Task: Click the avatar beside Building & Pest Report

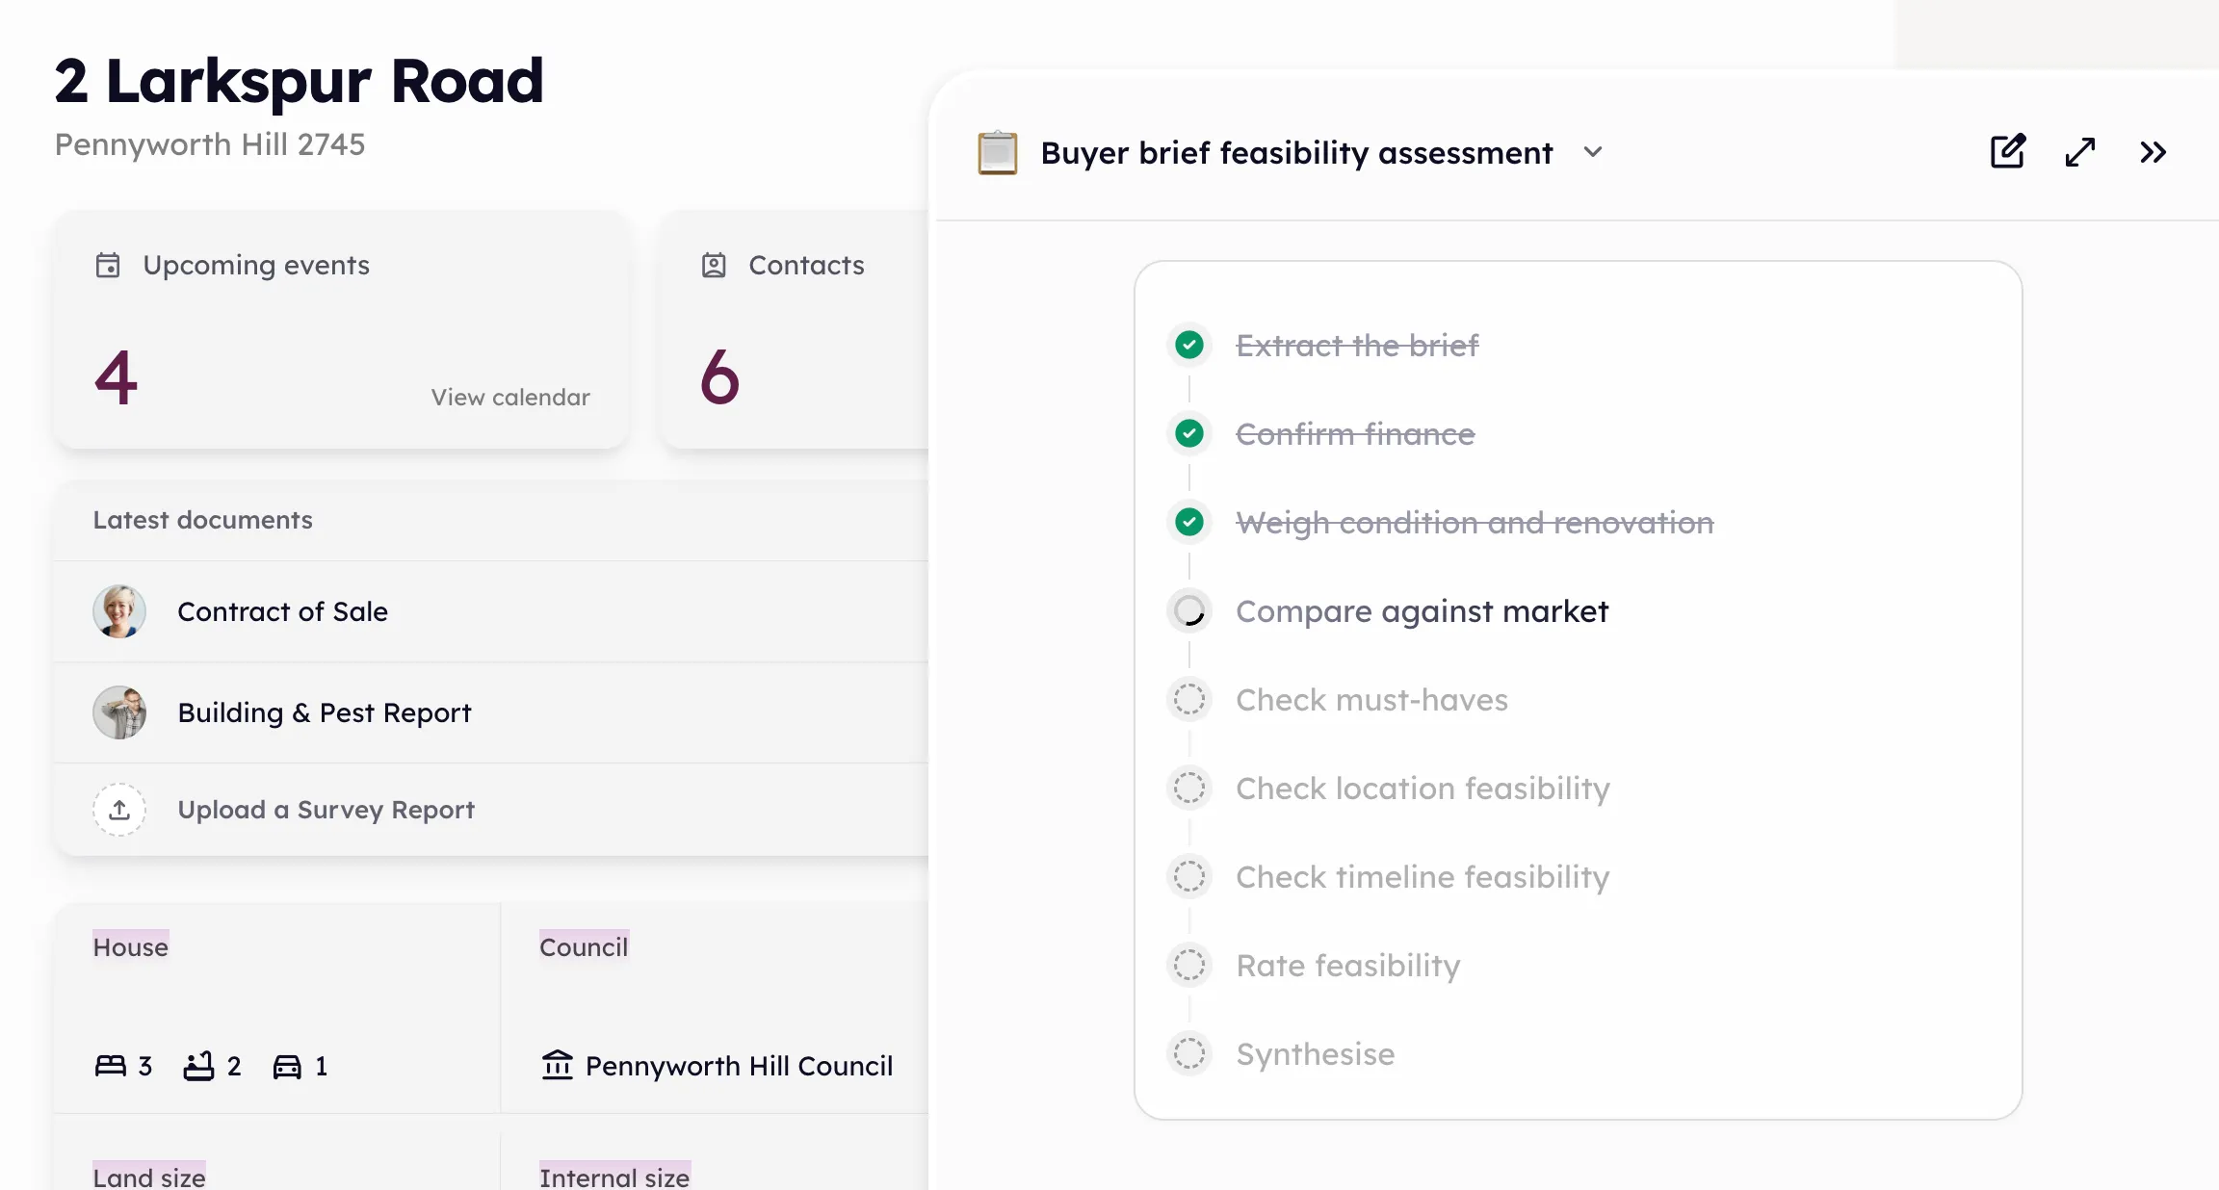Action: pyautogui.click(x=119, y=712)
